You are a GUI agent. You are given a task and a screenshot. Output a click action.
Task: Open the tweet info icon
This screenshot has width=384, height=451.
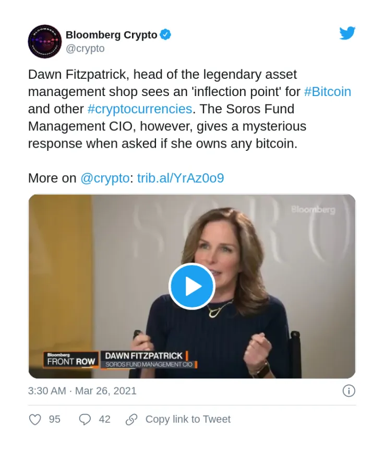(x=349, y=390)
